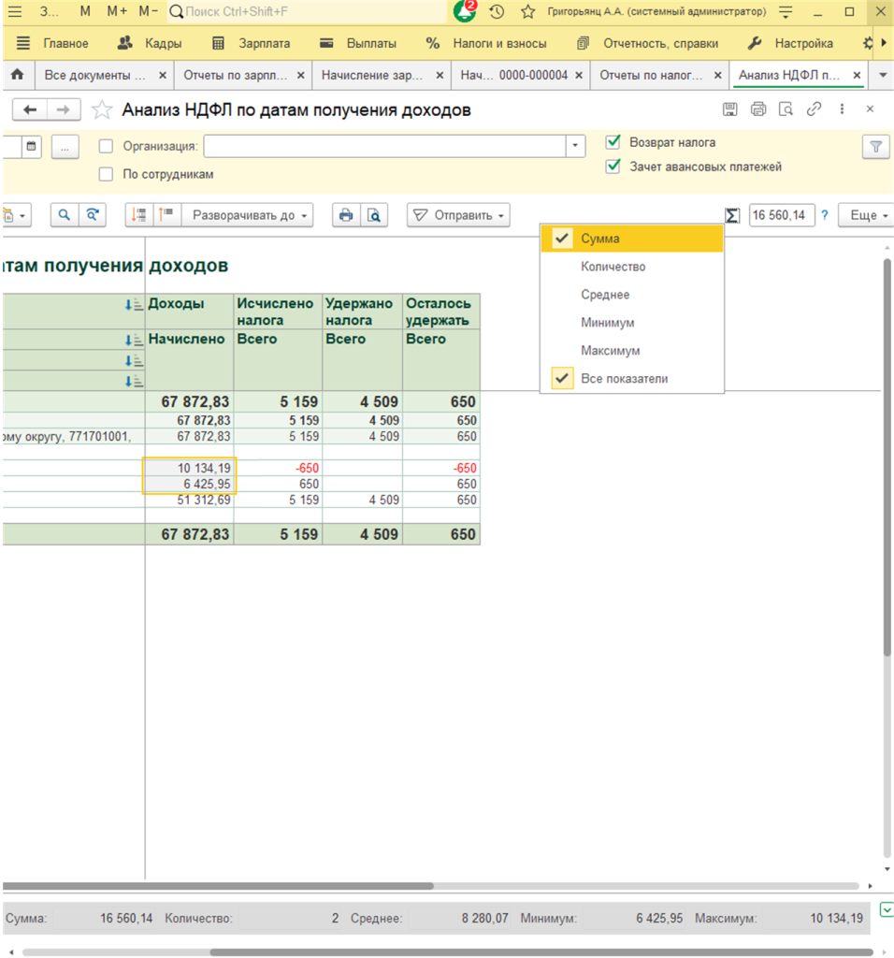Click the Еще button
The width and height of the screenshot is (894, 958).
coord(864,215)
